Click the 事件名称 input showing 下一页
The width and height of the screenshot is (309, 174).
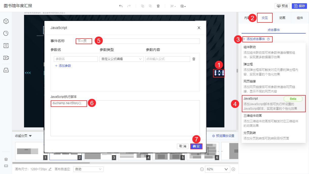[83, 41]
